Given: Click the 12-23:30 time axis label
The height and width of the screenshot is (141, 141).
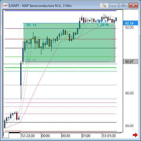Looking at the screenshot, I should 28,136.
